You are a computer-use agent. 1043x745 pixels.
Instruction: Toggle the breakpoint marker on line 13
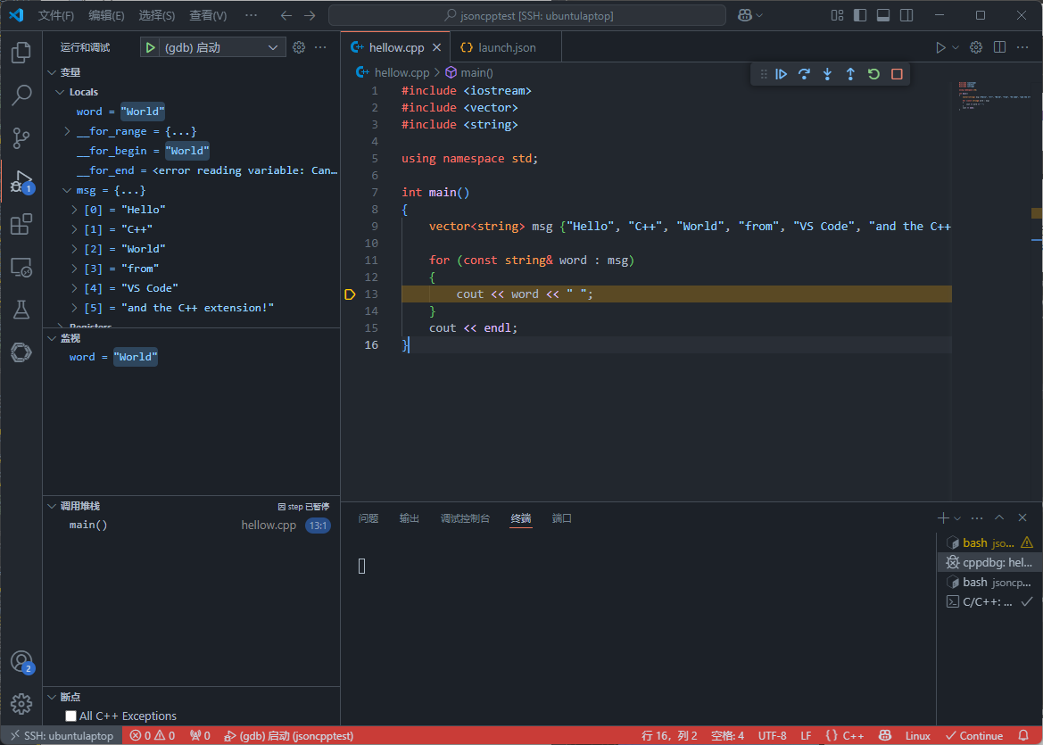coord(349,293)
